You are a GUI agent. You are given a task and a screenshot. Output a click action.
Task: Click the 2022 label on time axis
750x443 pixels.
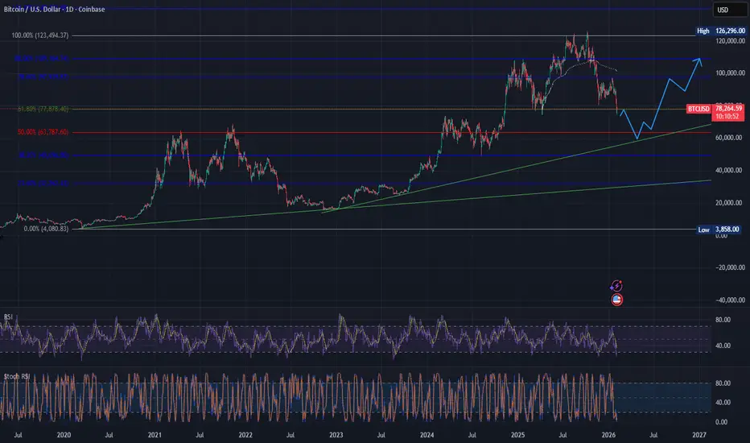coord(245,435)
